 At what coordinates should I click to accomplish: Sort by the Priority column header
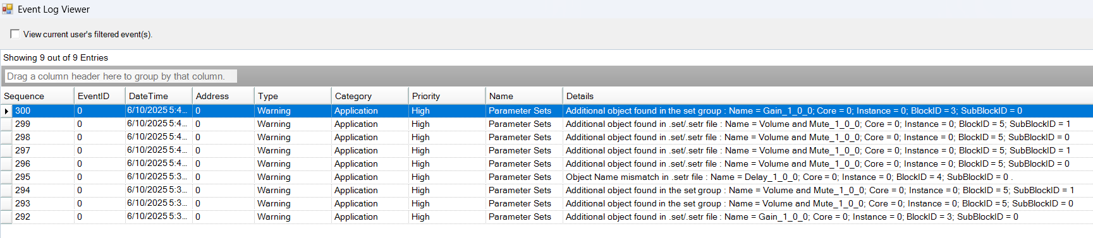446,96
